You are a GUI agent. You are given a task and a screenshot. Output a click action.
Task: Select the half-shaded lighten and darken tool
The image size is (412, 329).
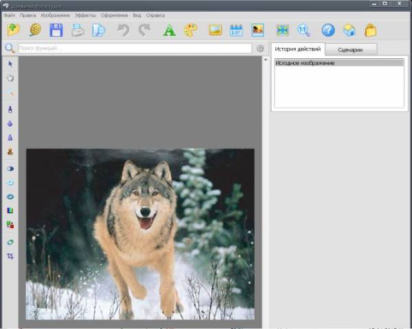(10, 169)
